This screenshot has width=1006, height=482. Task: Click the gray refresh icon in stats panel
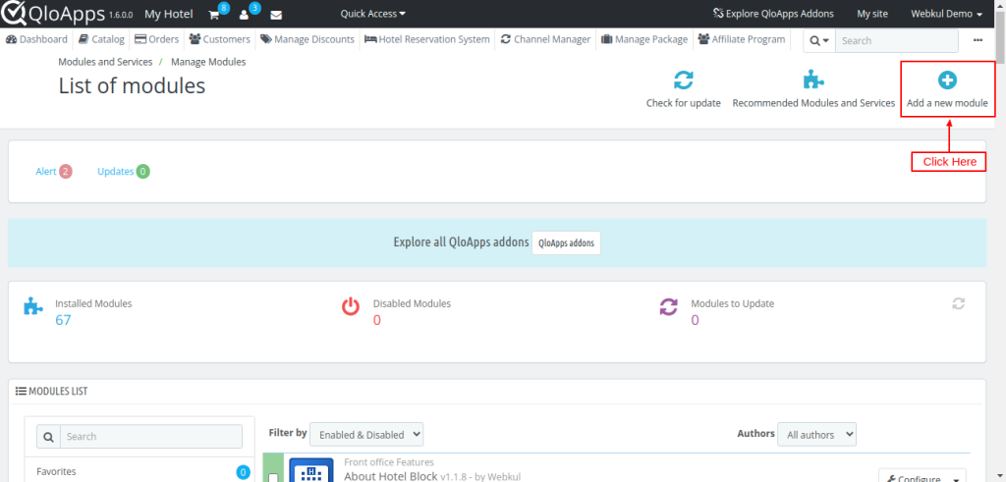pos(959,303)
